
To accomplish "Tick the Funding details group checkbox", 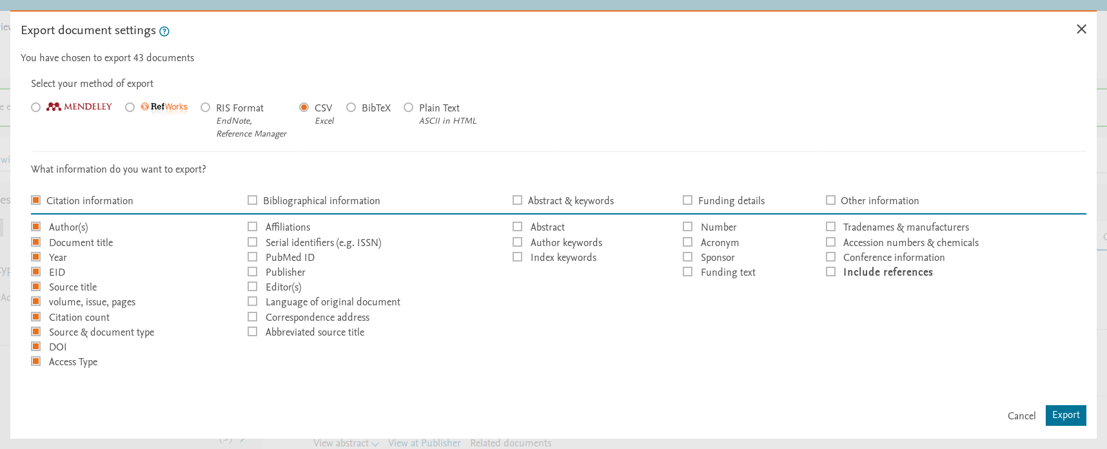I will click(x=688, y=200).
